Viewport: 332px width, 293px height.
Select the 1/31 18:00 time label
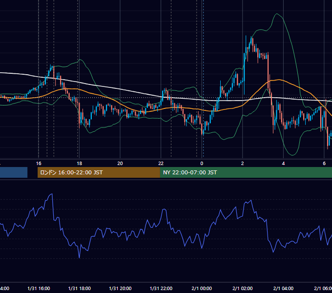80,288
